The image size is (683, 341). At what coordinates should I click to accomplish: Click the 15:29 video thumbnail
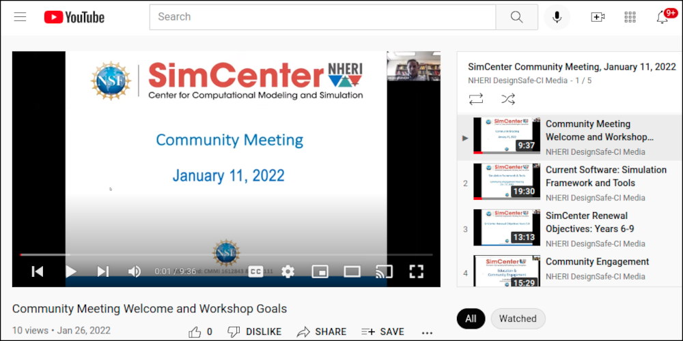coord(507,271)
